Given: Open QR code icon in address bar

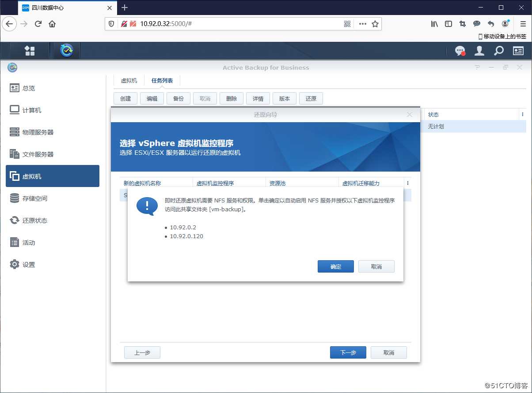Looking at the screenshot, I should pyautogui.click(x=347, y=24).
